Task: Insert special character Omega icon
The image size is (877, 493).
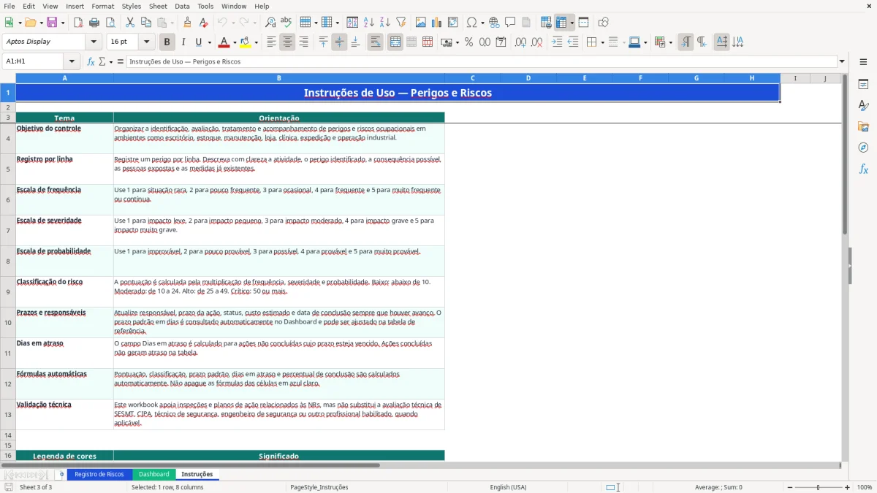Action: click(471, 23)
